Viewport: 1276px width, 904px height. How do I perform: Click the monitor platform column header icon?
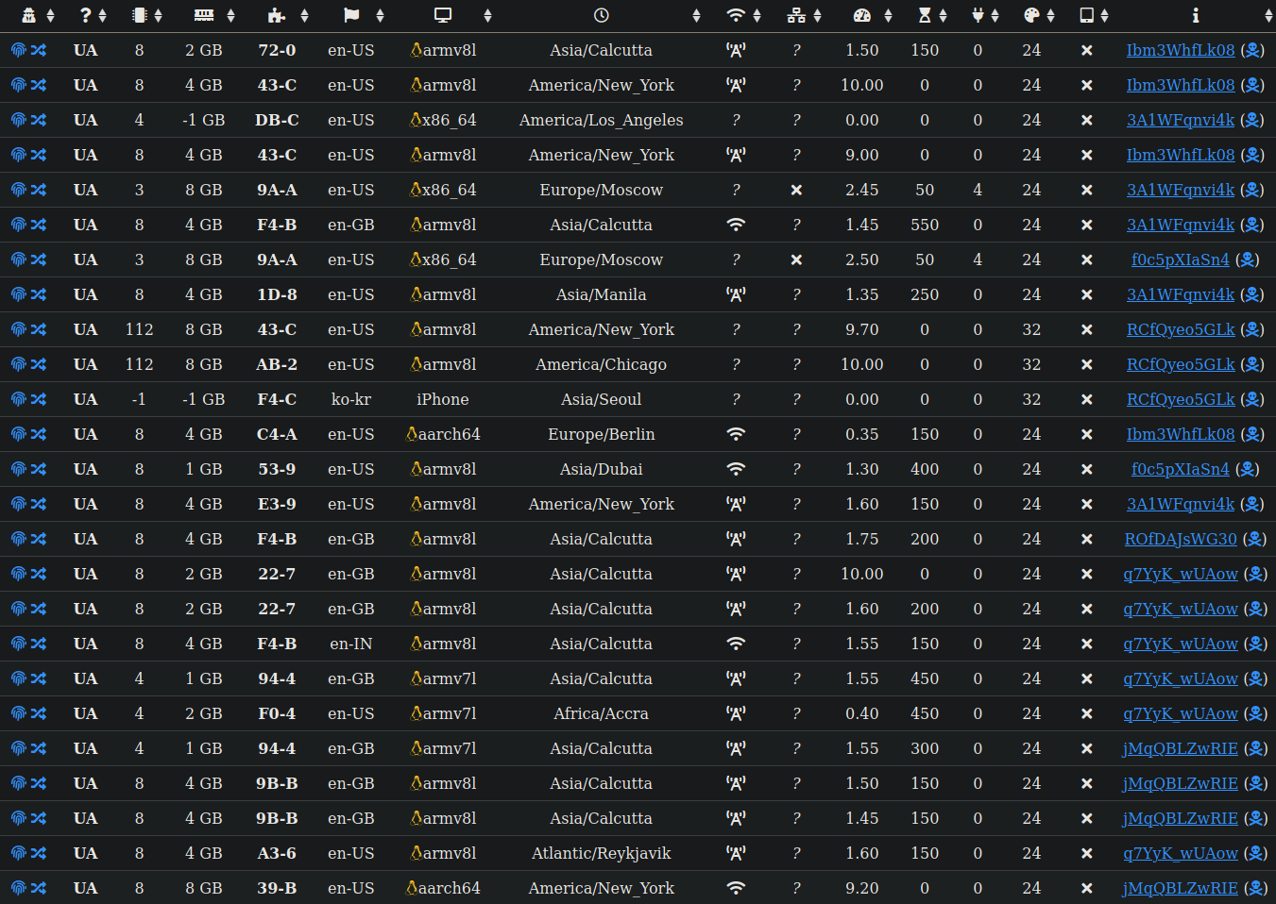coord(443,15)
